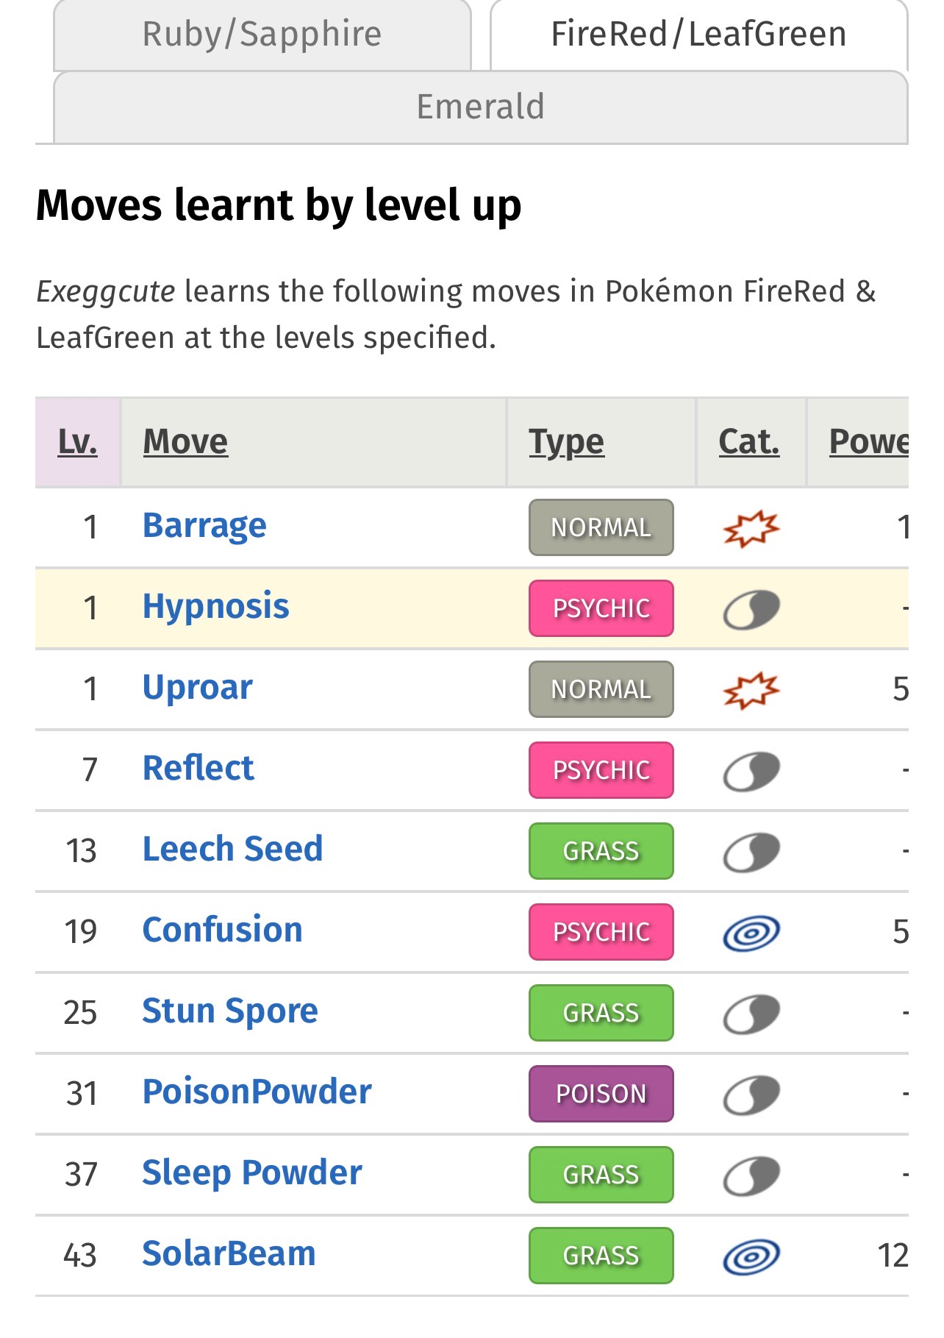Sort table by Type column header
Screen dimensions: 944x1338
(x=566, y=442)
